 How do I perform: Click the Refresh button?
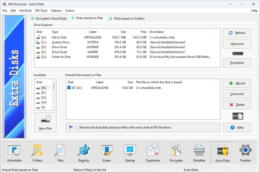coord(237,33)
